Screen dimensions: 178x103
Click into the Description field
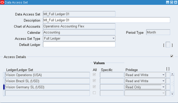[107, 20]
